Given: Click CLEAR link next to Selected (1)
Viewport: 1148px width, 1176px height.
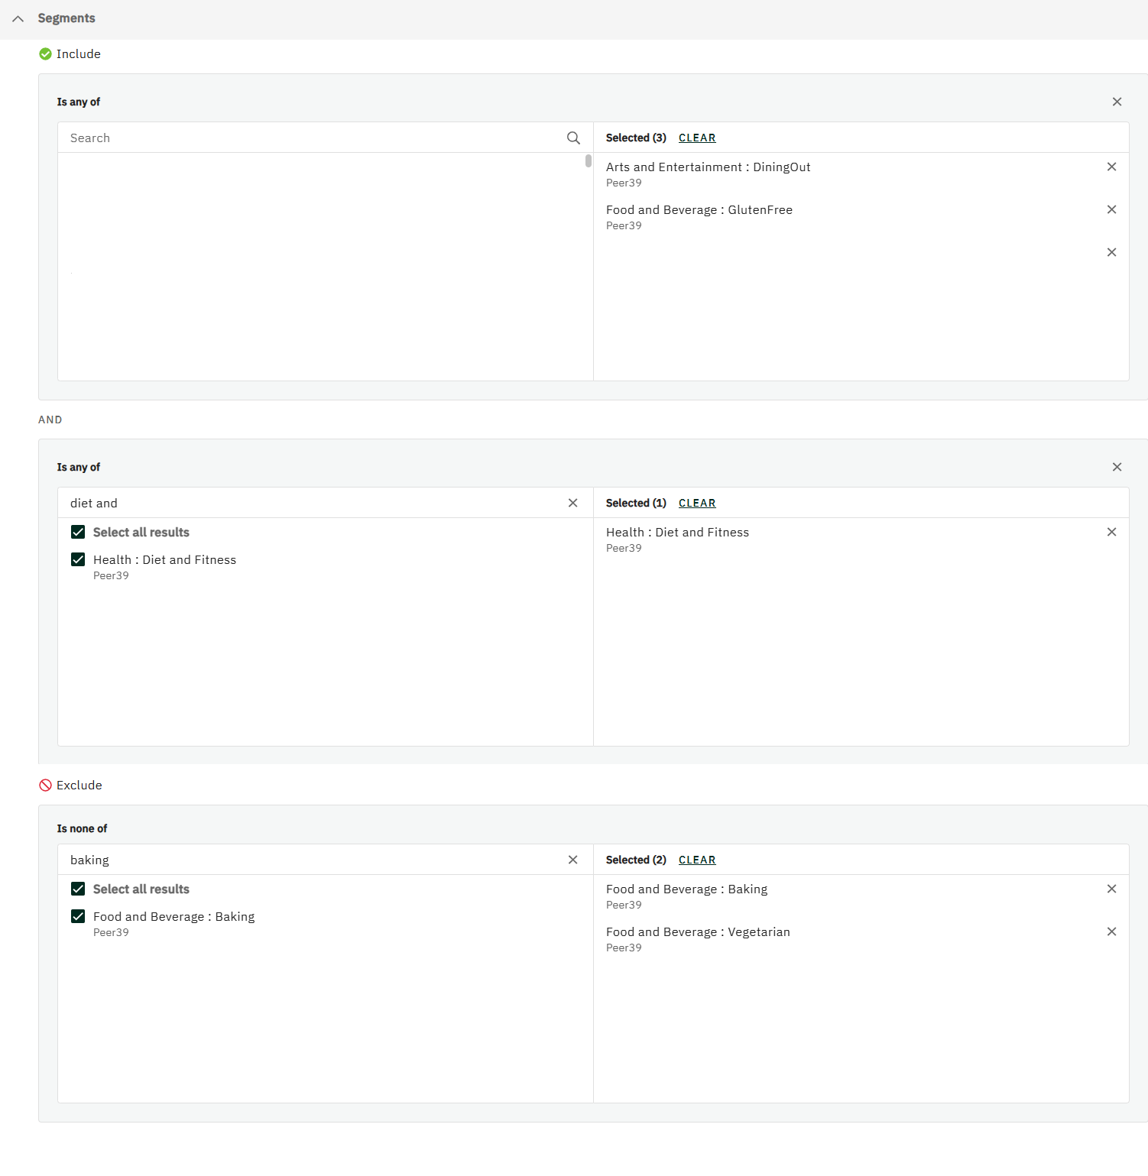Looking at the screenshot, I should pyautogui.click(x=696, y=503).
